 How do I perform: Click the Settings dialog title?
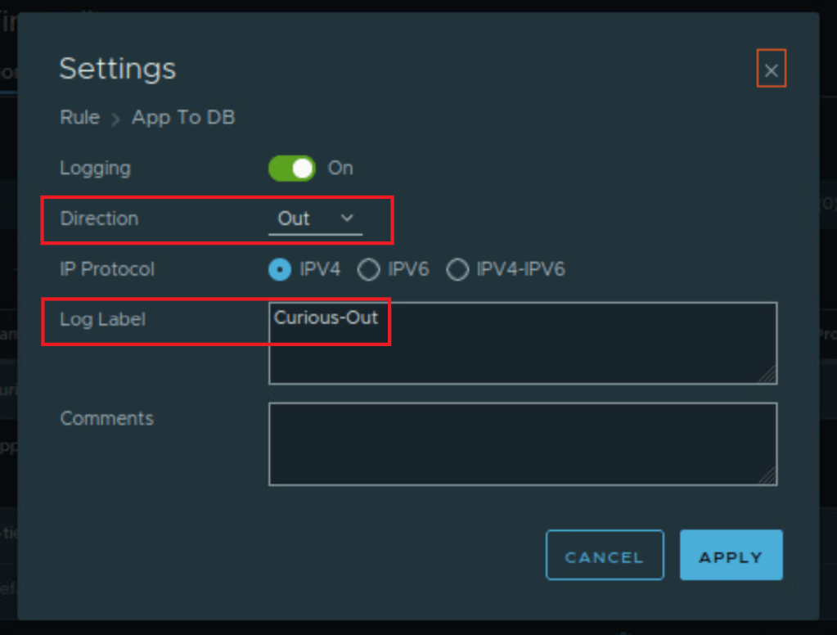click(x=117, y=69)
